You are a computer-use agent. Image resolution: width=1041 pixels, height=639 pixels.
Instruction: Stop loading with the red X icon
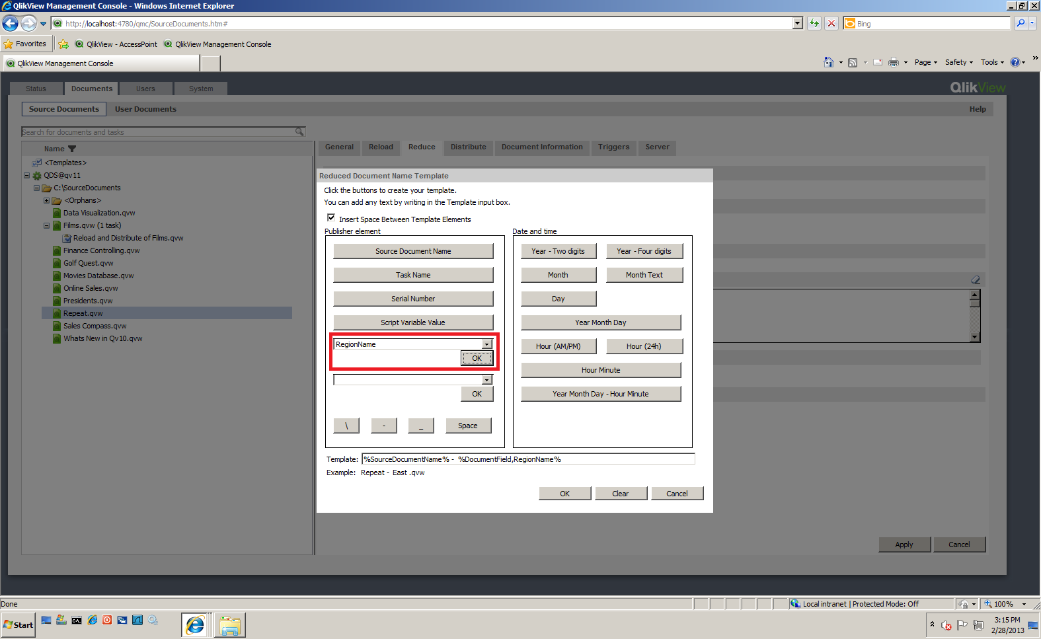coord(831,24)
